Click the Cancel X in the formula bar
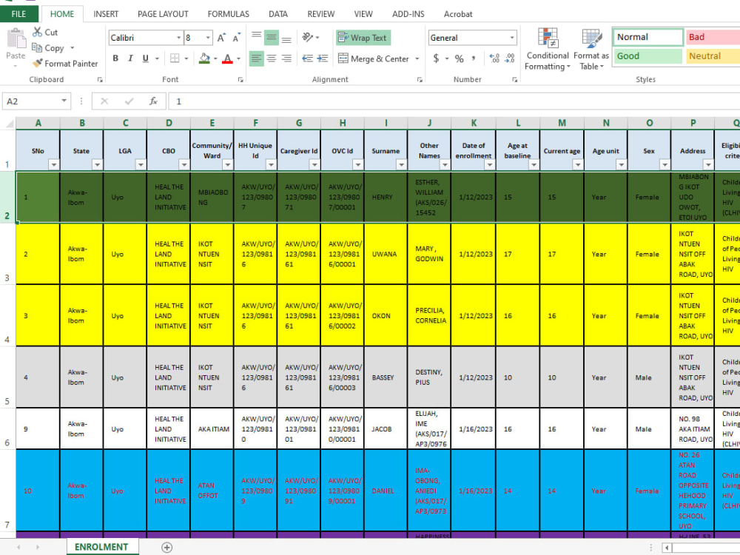The width and height of the screenshot is (740, 555). click(104, 101)
